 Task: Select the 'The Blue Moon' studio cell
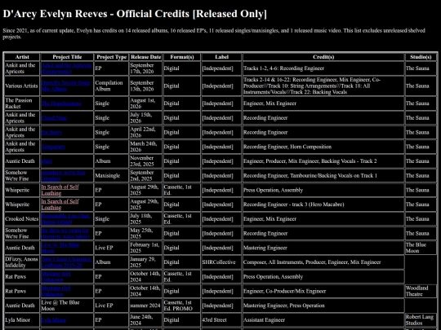tap(421, 248)
